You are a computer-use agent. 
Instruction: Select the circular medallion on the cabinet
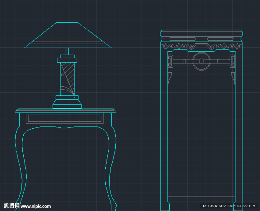pos(201,61)
